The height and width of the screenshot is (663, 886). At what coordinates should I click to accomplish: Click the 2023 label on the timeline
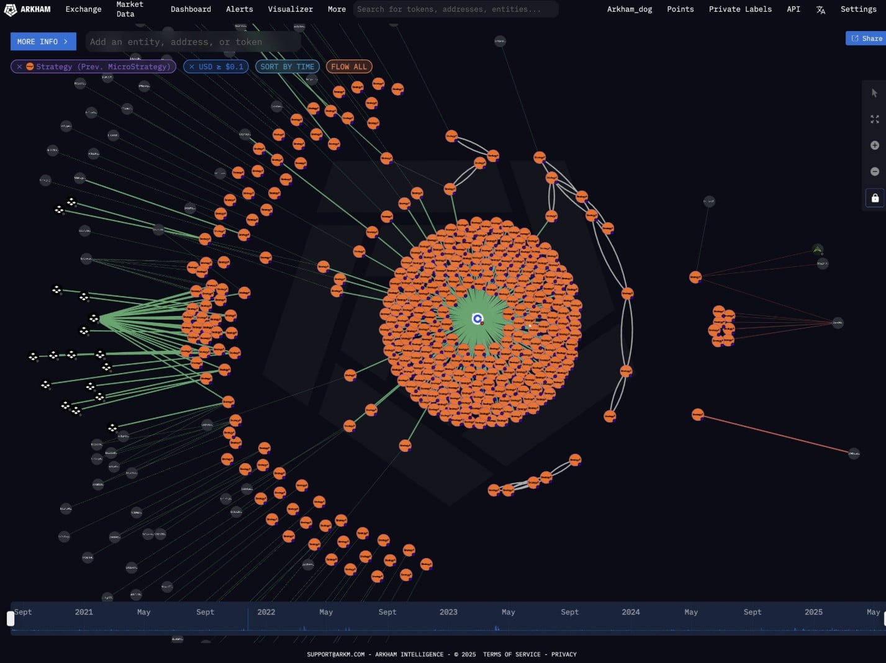(x=448, y=612)
